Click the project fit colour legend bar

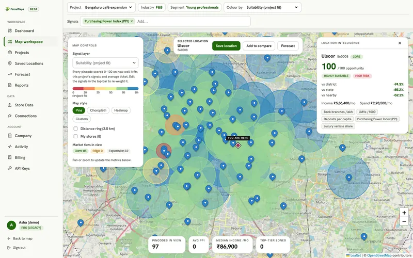tap(105, 89)
